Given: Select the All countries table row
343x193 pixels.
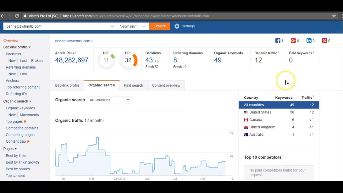Looking at the screenshot, I should click(x=279, y=105).
